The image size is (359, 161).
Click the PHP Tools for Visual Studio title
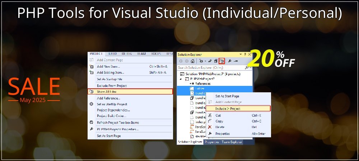(x=179, y=13)
